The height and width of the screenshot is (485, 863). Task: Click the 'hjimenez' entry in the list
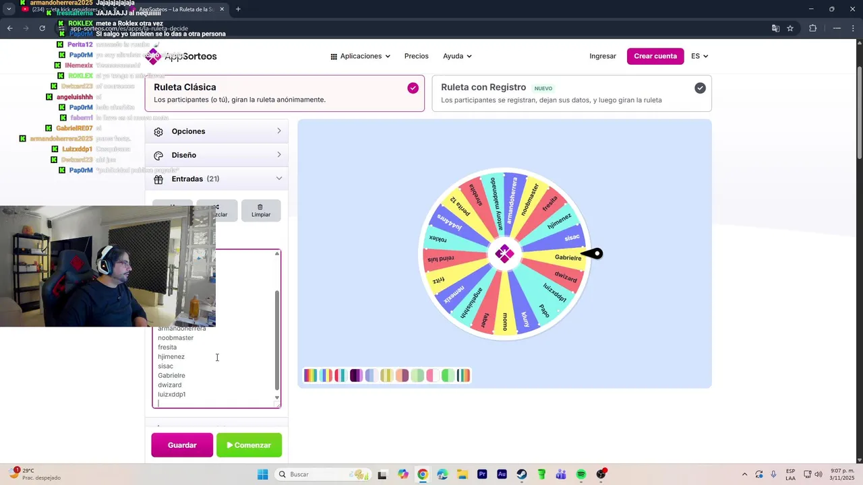[x=171, y=357]
